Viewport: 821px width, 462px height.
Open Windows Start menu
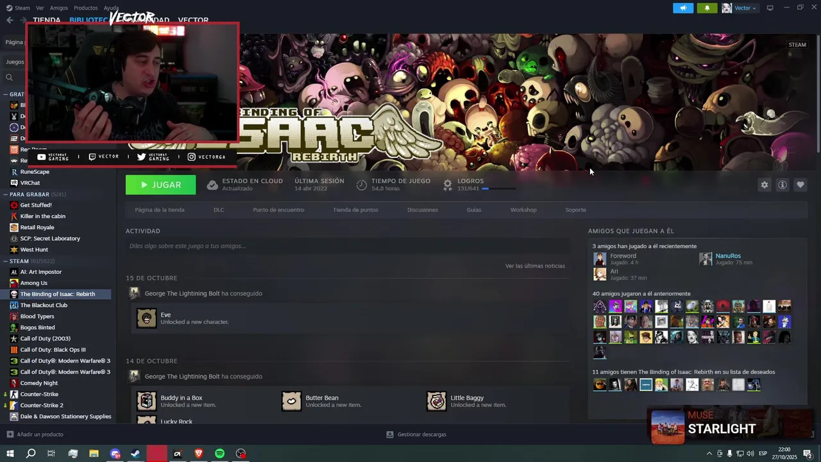[x=10, y=454]
